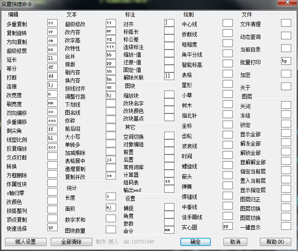Screen dimensions: 298x251
Task: Select the 图块数量 shortcut field
Action: click(x=111, y=229)
